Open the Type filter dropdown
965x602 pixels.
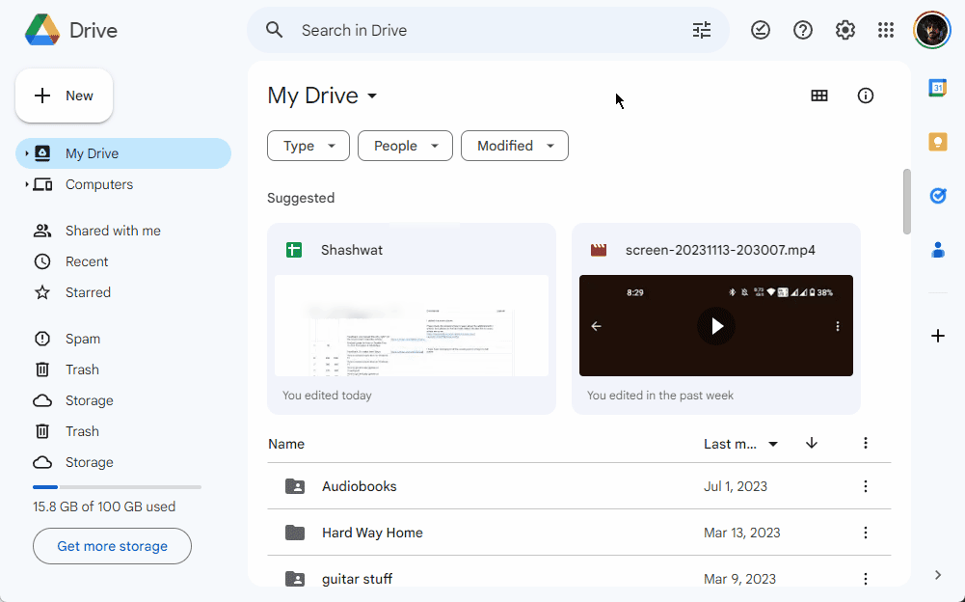click(x=308, y=146)
